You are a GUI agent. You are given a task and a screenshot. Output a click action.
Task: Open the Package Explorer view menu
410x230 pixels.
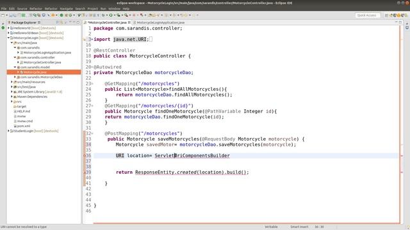[x=70, y=22]
